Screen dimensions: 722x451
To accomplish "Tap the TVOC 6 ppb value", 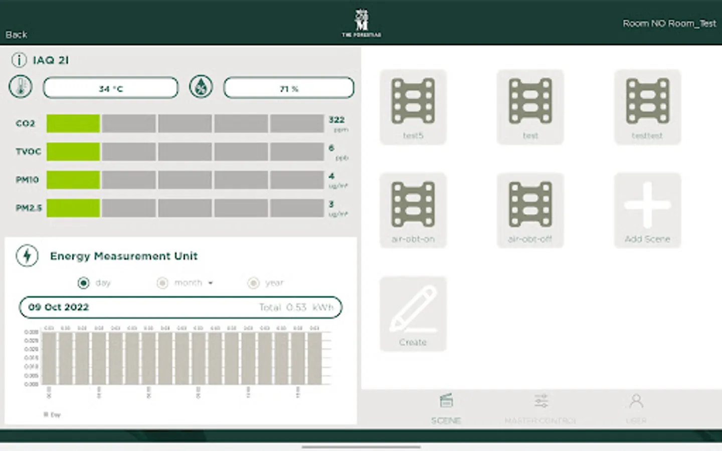I will (338, 152).
